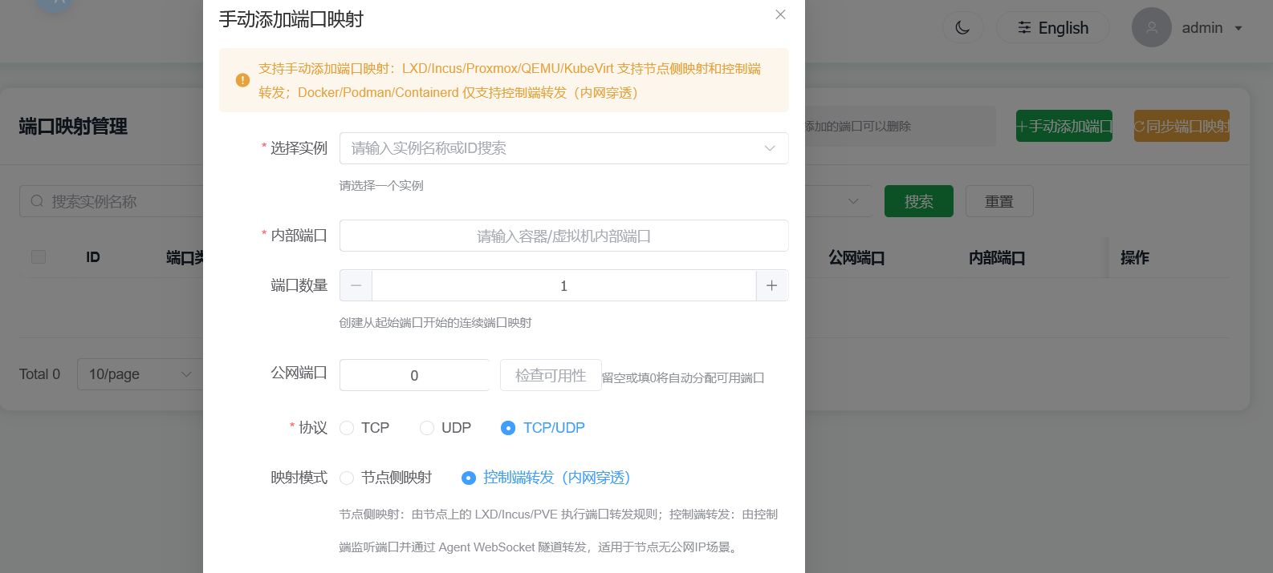Click the 内部端口 input field
1273x573 pixels.
[x=564, y=236]
